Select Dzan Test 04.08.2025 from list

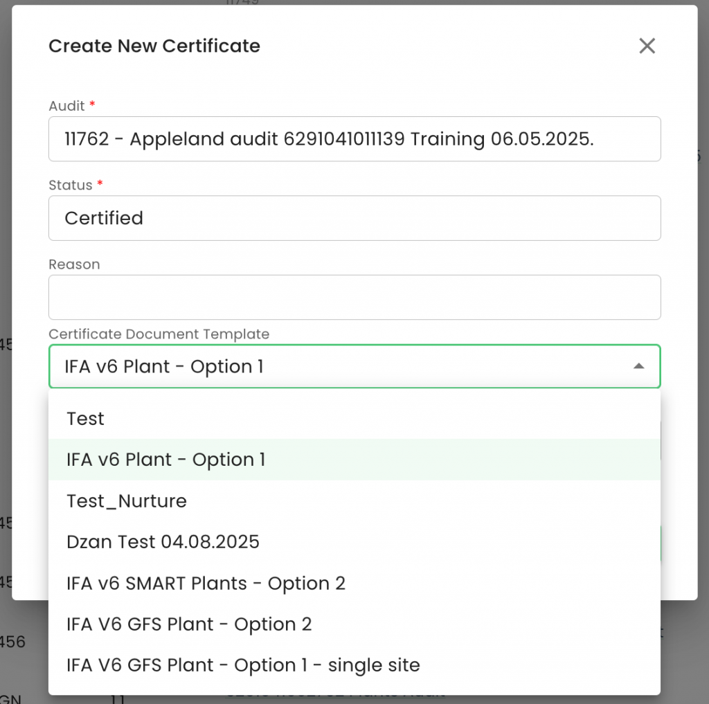163,541
